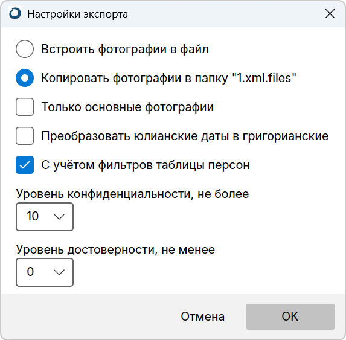The width and height of the screenshot is (346, 340).
Task: Click the chevron arrow of the confidentiality combo box
Action: click(59, 217)
